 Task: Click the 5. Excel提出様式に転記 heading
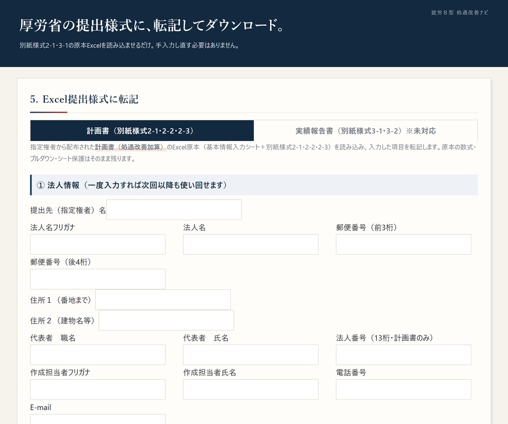pyautogui.click(x=84, y=99)
